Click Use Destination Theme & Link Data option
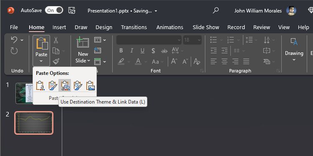 pos(65,86)
